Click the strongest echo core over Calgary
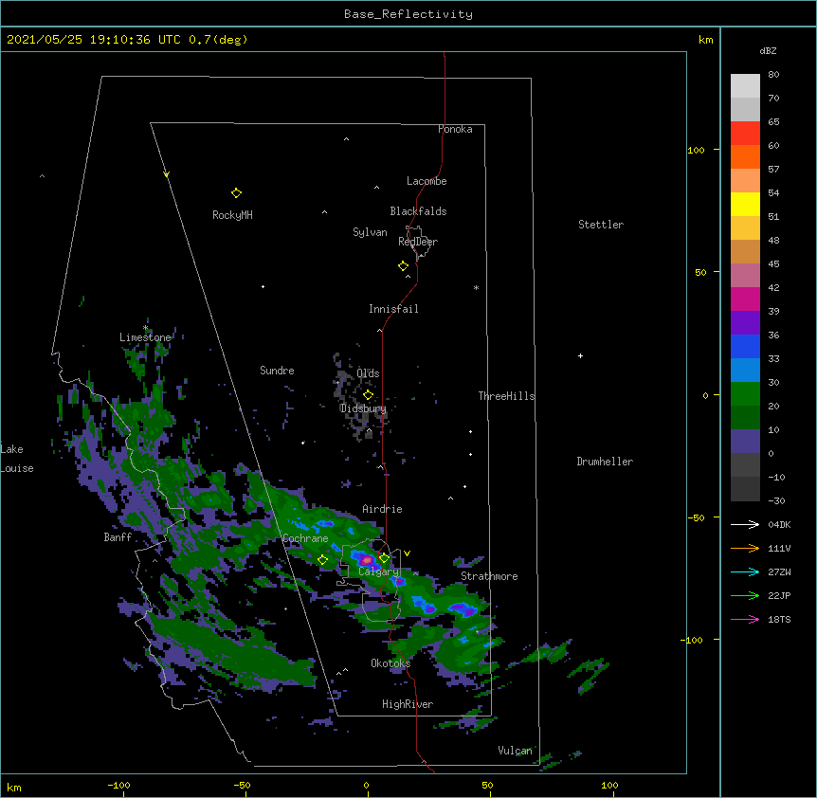The height and width of the screenshot is (798, 817). [x=368, y=560]
